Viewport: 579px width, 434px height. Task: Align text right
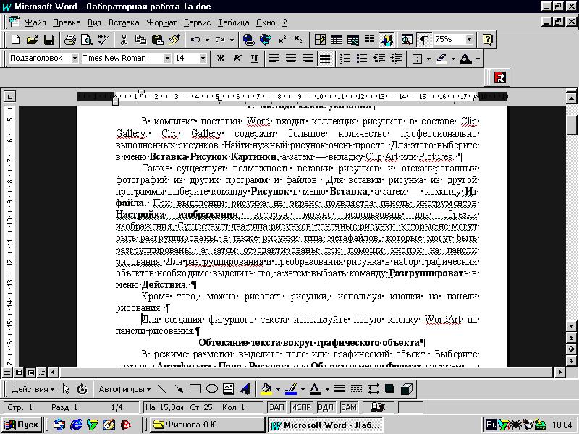pos(307,59)
